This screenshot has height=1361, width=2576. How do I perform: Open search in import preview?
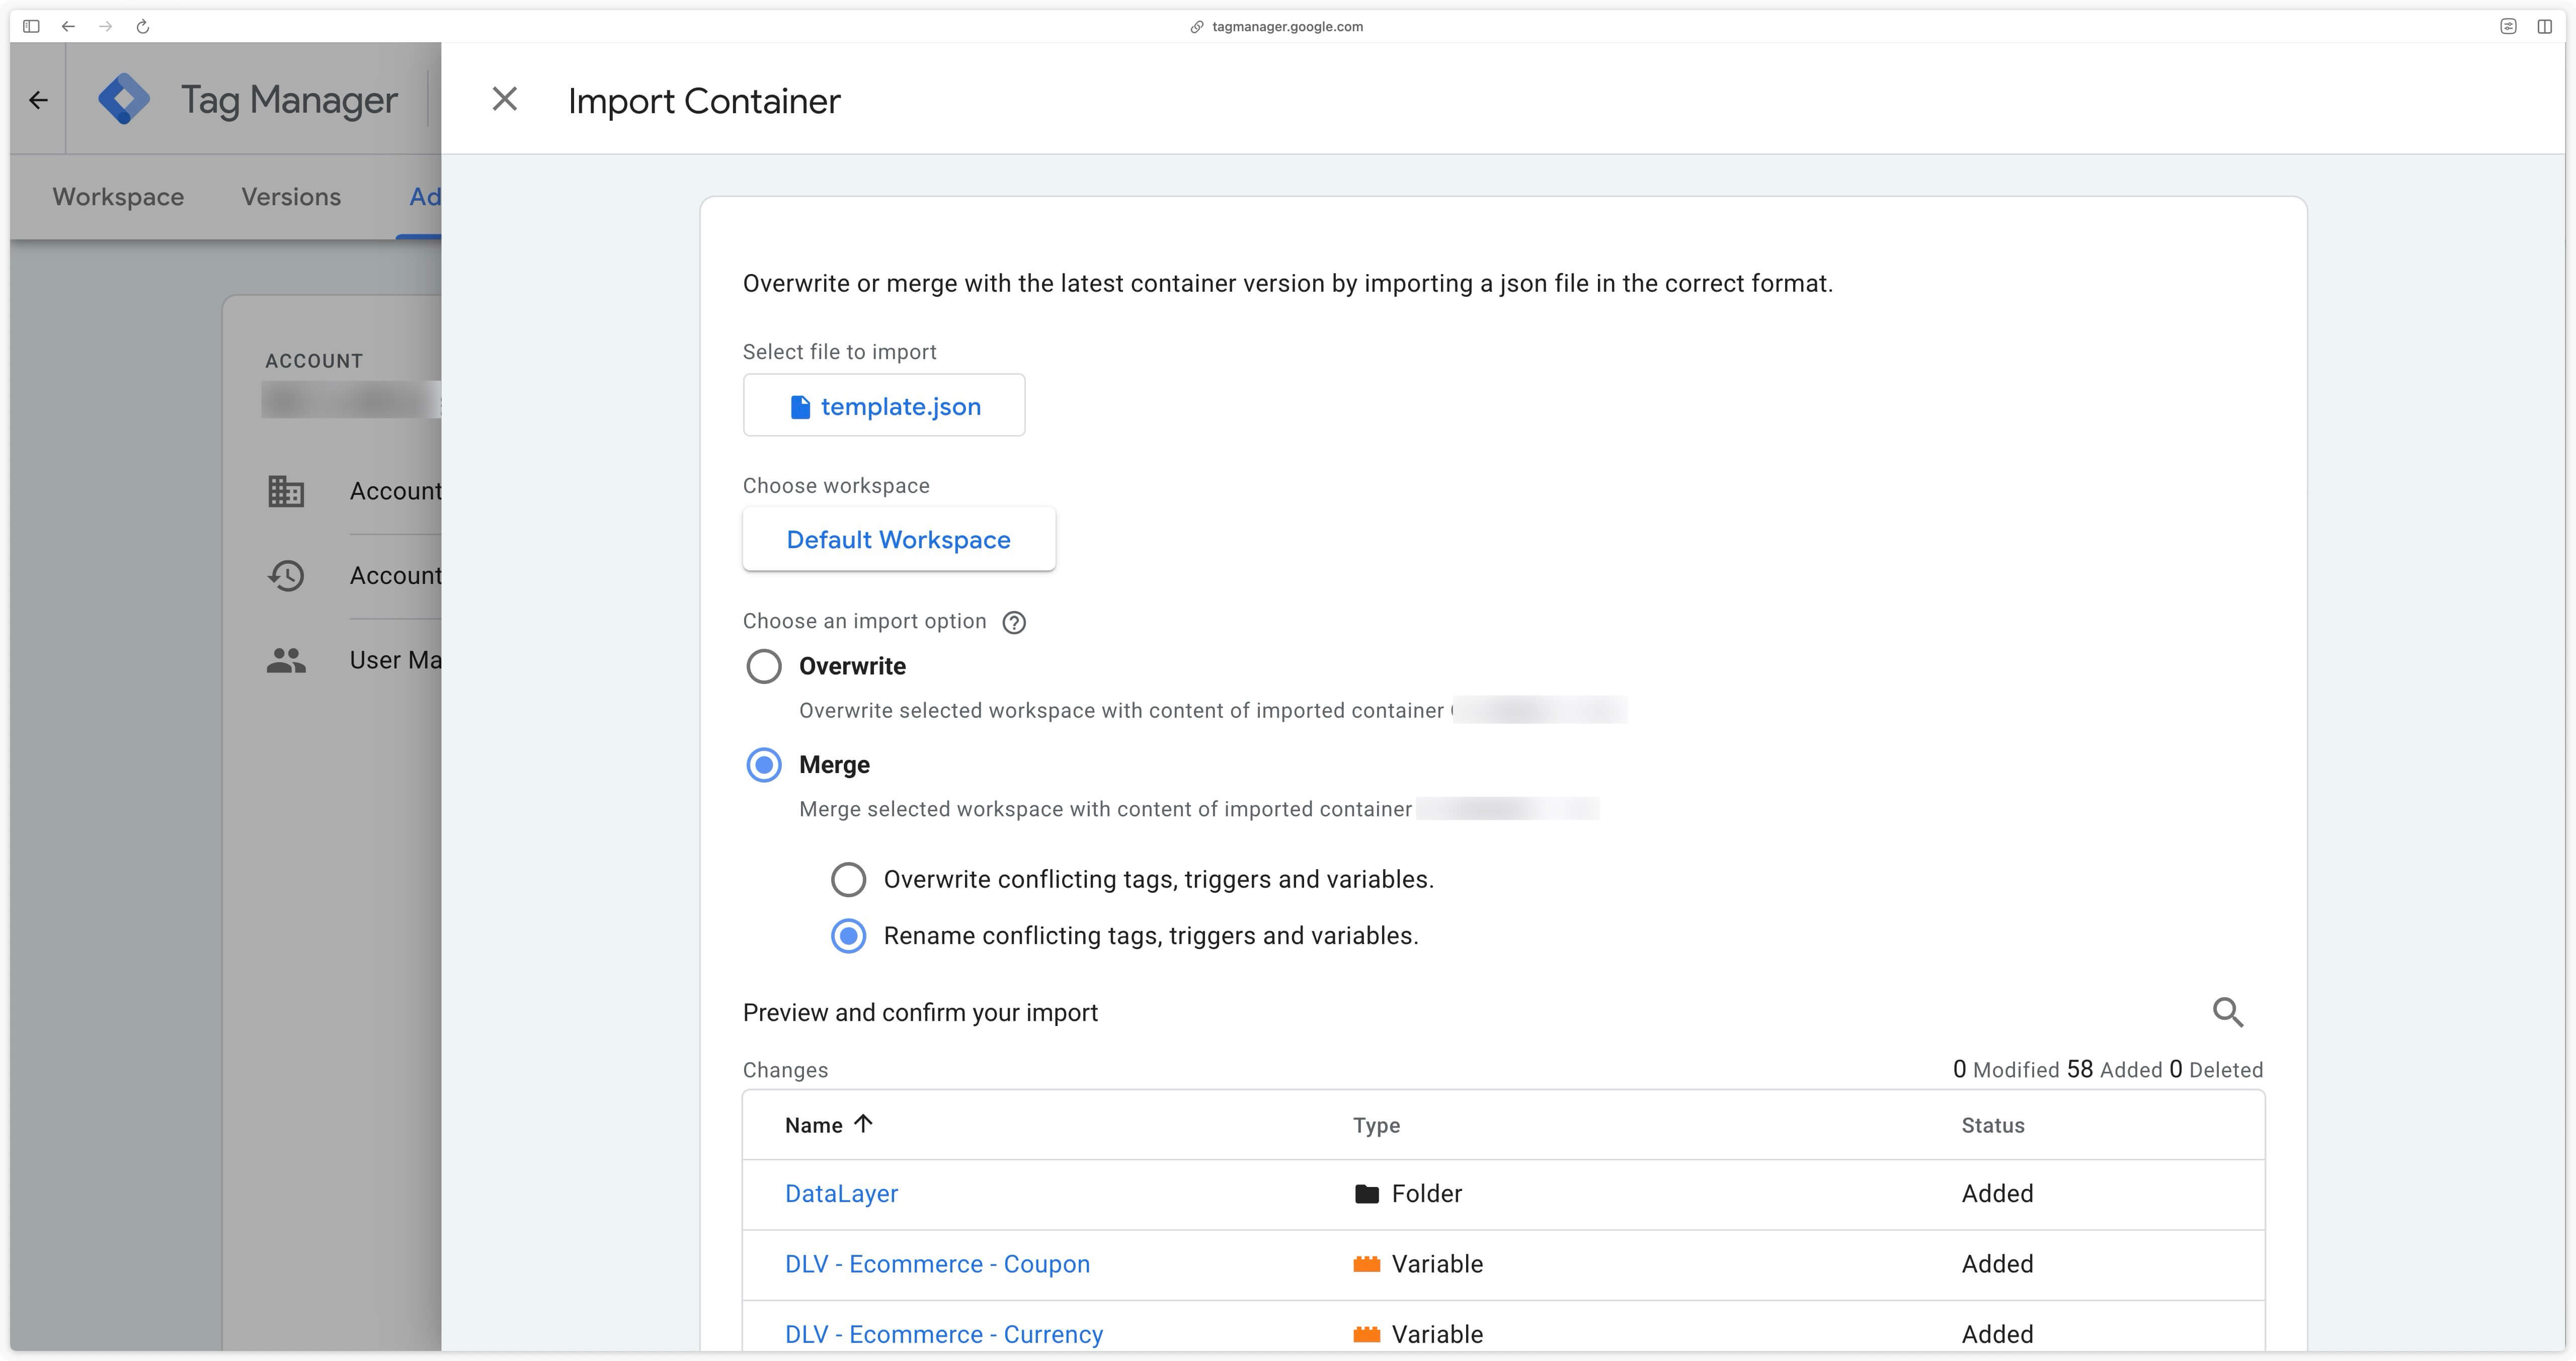pos(2228,1012)
